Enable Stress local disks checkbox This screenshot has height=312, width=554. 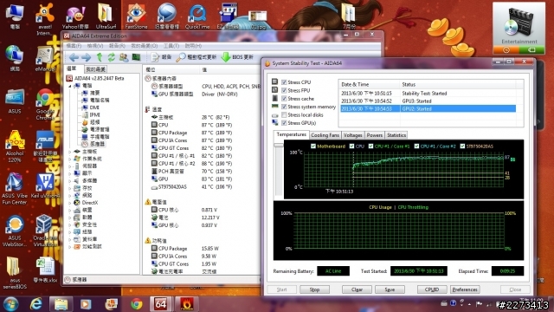284,114
